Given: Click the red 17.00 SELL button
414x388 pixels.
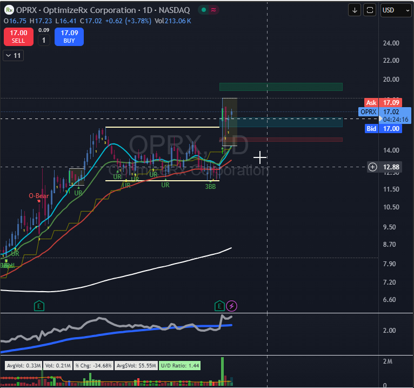Looking at the screenshot, I should 18,37.
